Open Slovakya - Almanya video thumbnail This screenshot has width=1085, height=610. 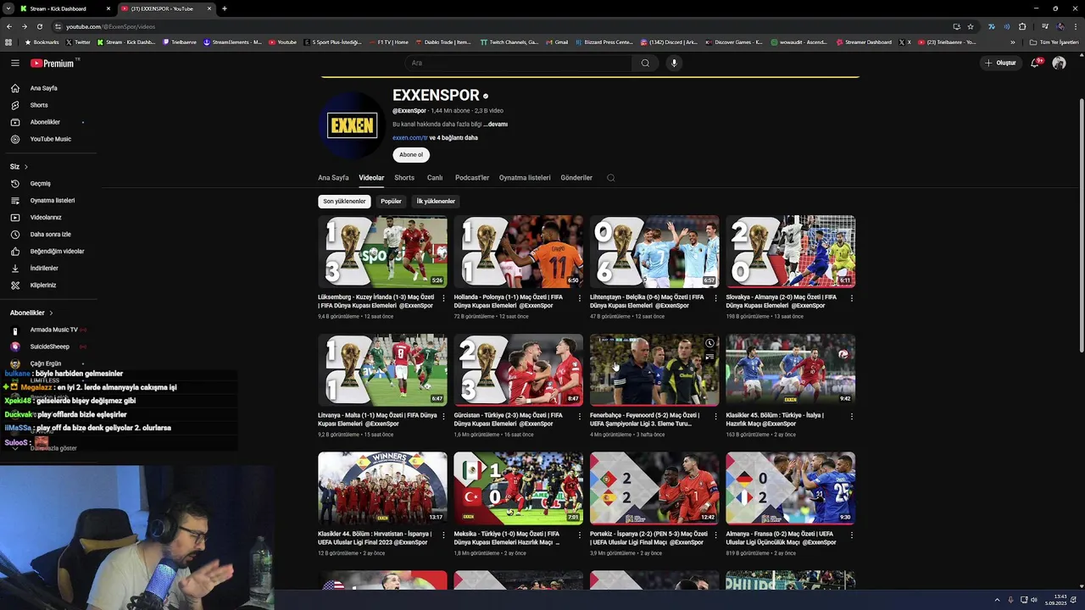tap(790, 252)
